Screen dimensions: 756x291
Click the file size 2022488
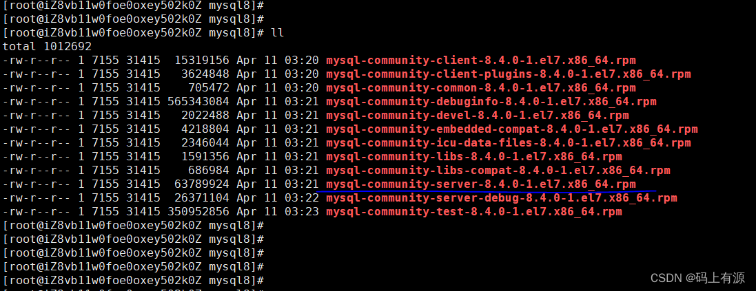205,116
